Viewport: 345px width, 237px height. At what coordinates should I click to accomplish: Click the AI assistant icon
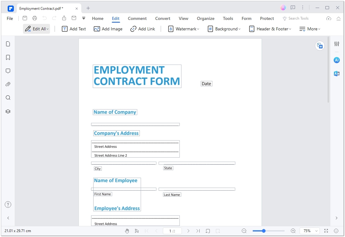click(337, 60)
